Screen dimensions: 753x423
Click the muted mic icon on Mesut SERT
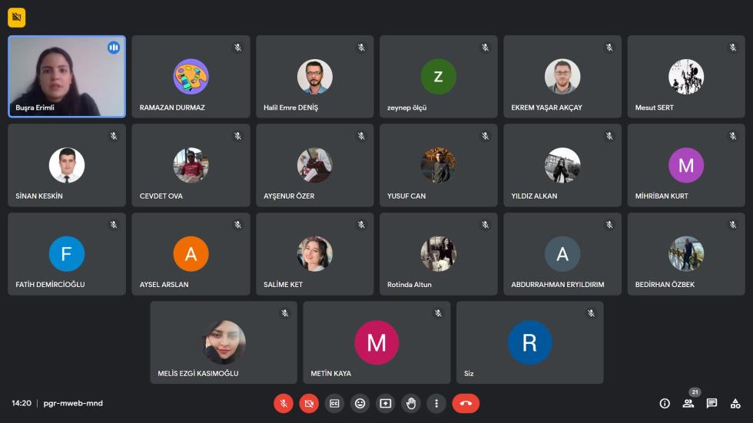click(x=733, y=48)
